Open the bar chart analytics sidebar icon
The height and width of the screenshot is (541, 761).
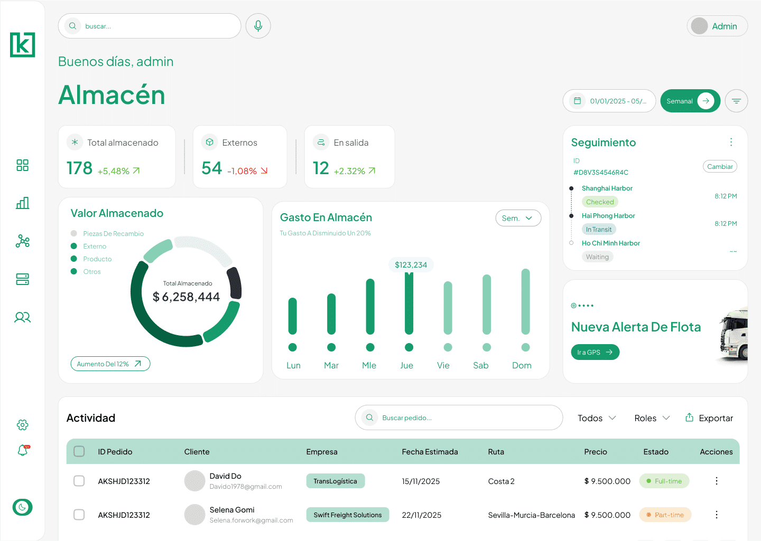(22, 203)
